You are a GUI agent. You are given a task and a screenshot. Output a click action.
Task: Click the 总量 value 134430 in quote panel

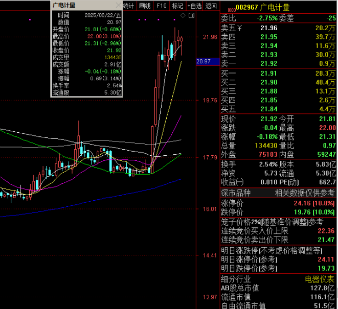[266, 146]
